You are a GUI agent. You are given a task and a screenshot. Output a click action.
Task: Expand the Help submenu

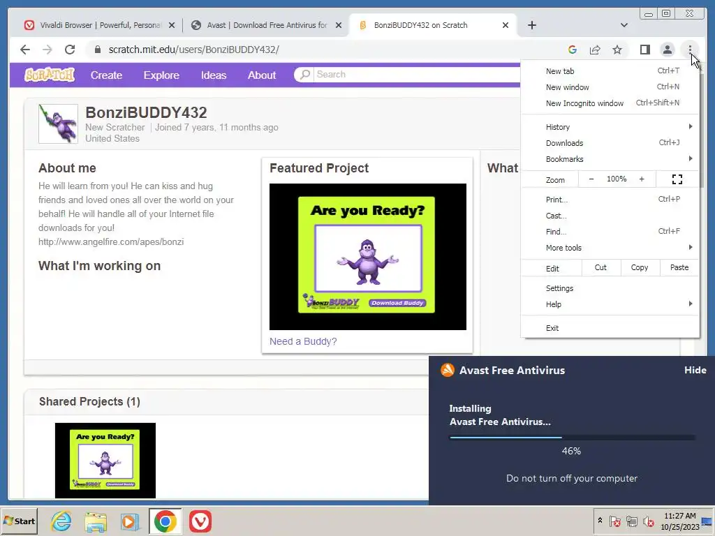(x=610, y=304)
